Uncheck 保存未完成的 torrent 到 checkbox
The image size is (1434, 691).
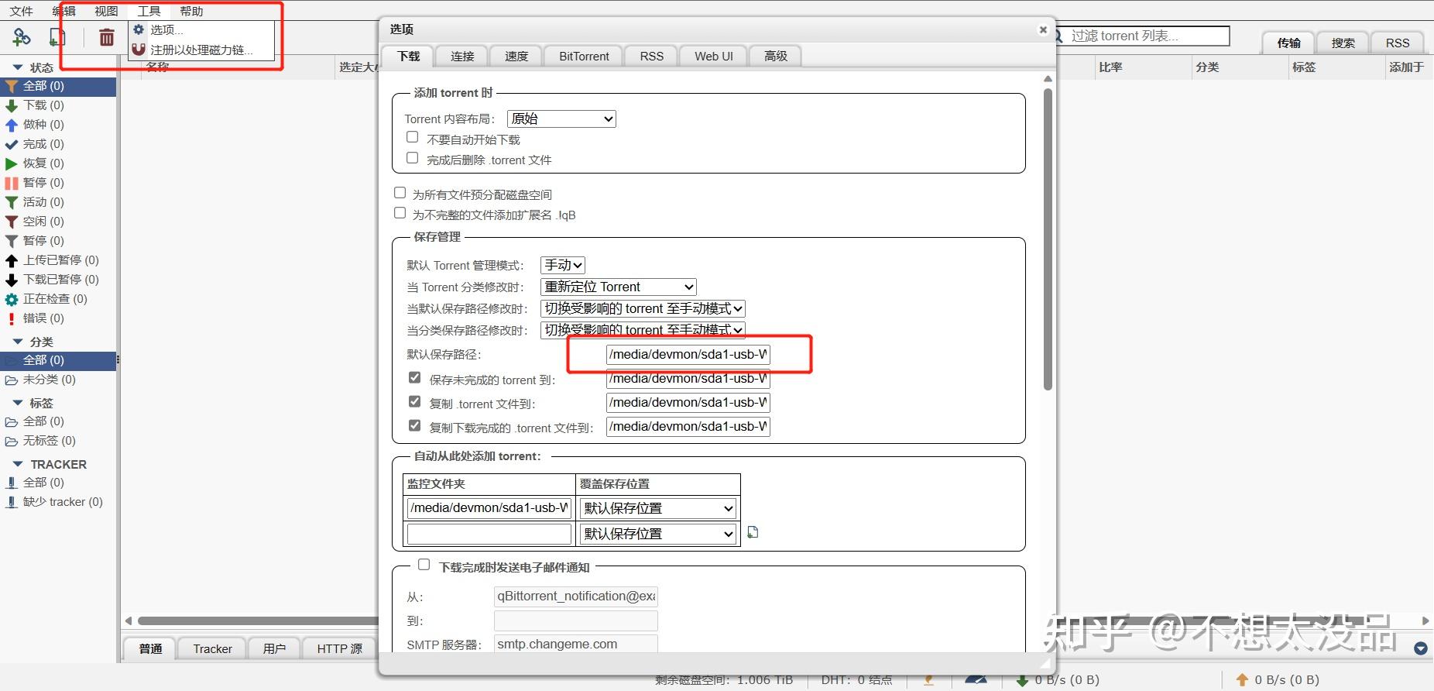click(x=415, y=378)
